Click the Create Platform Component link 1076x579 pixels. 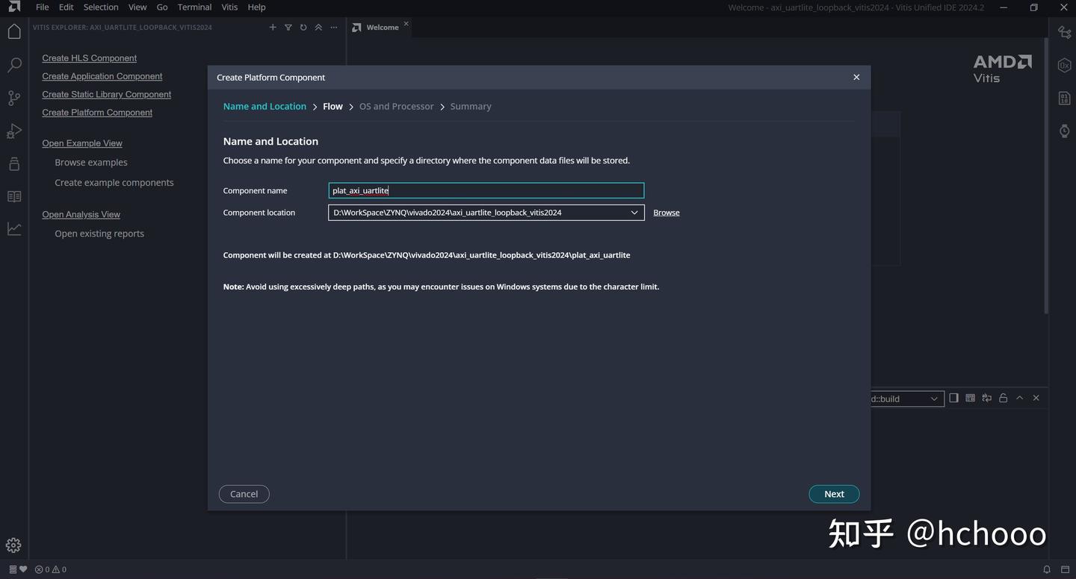pos(97,113)
